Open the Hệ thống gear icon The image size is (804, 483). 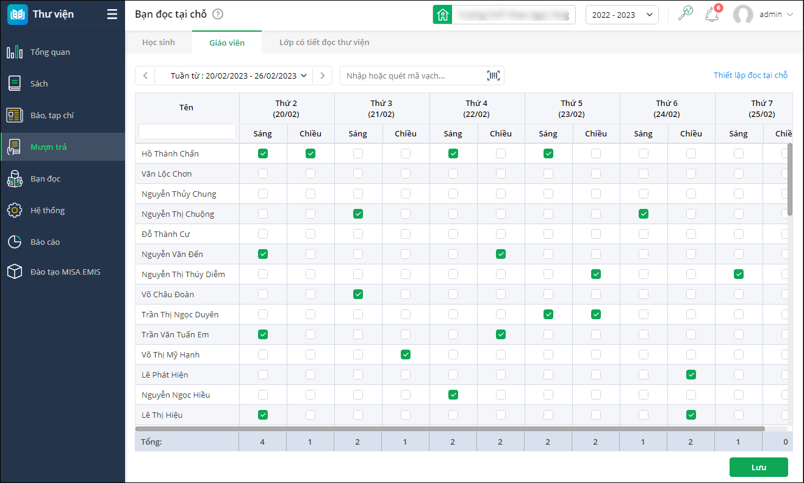click(x=15, y=210)
